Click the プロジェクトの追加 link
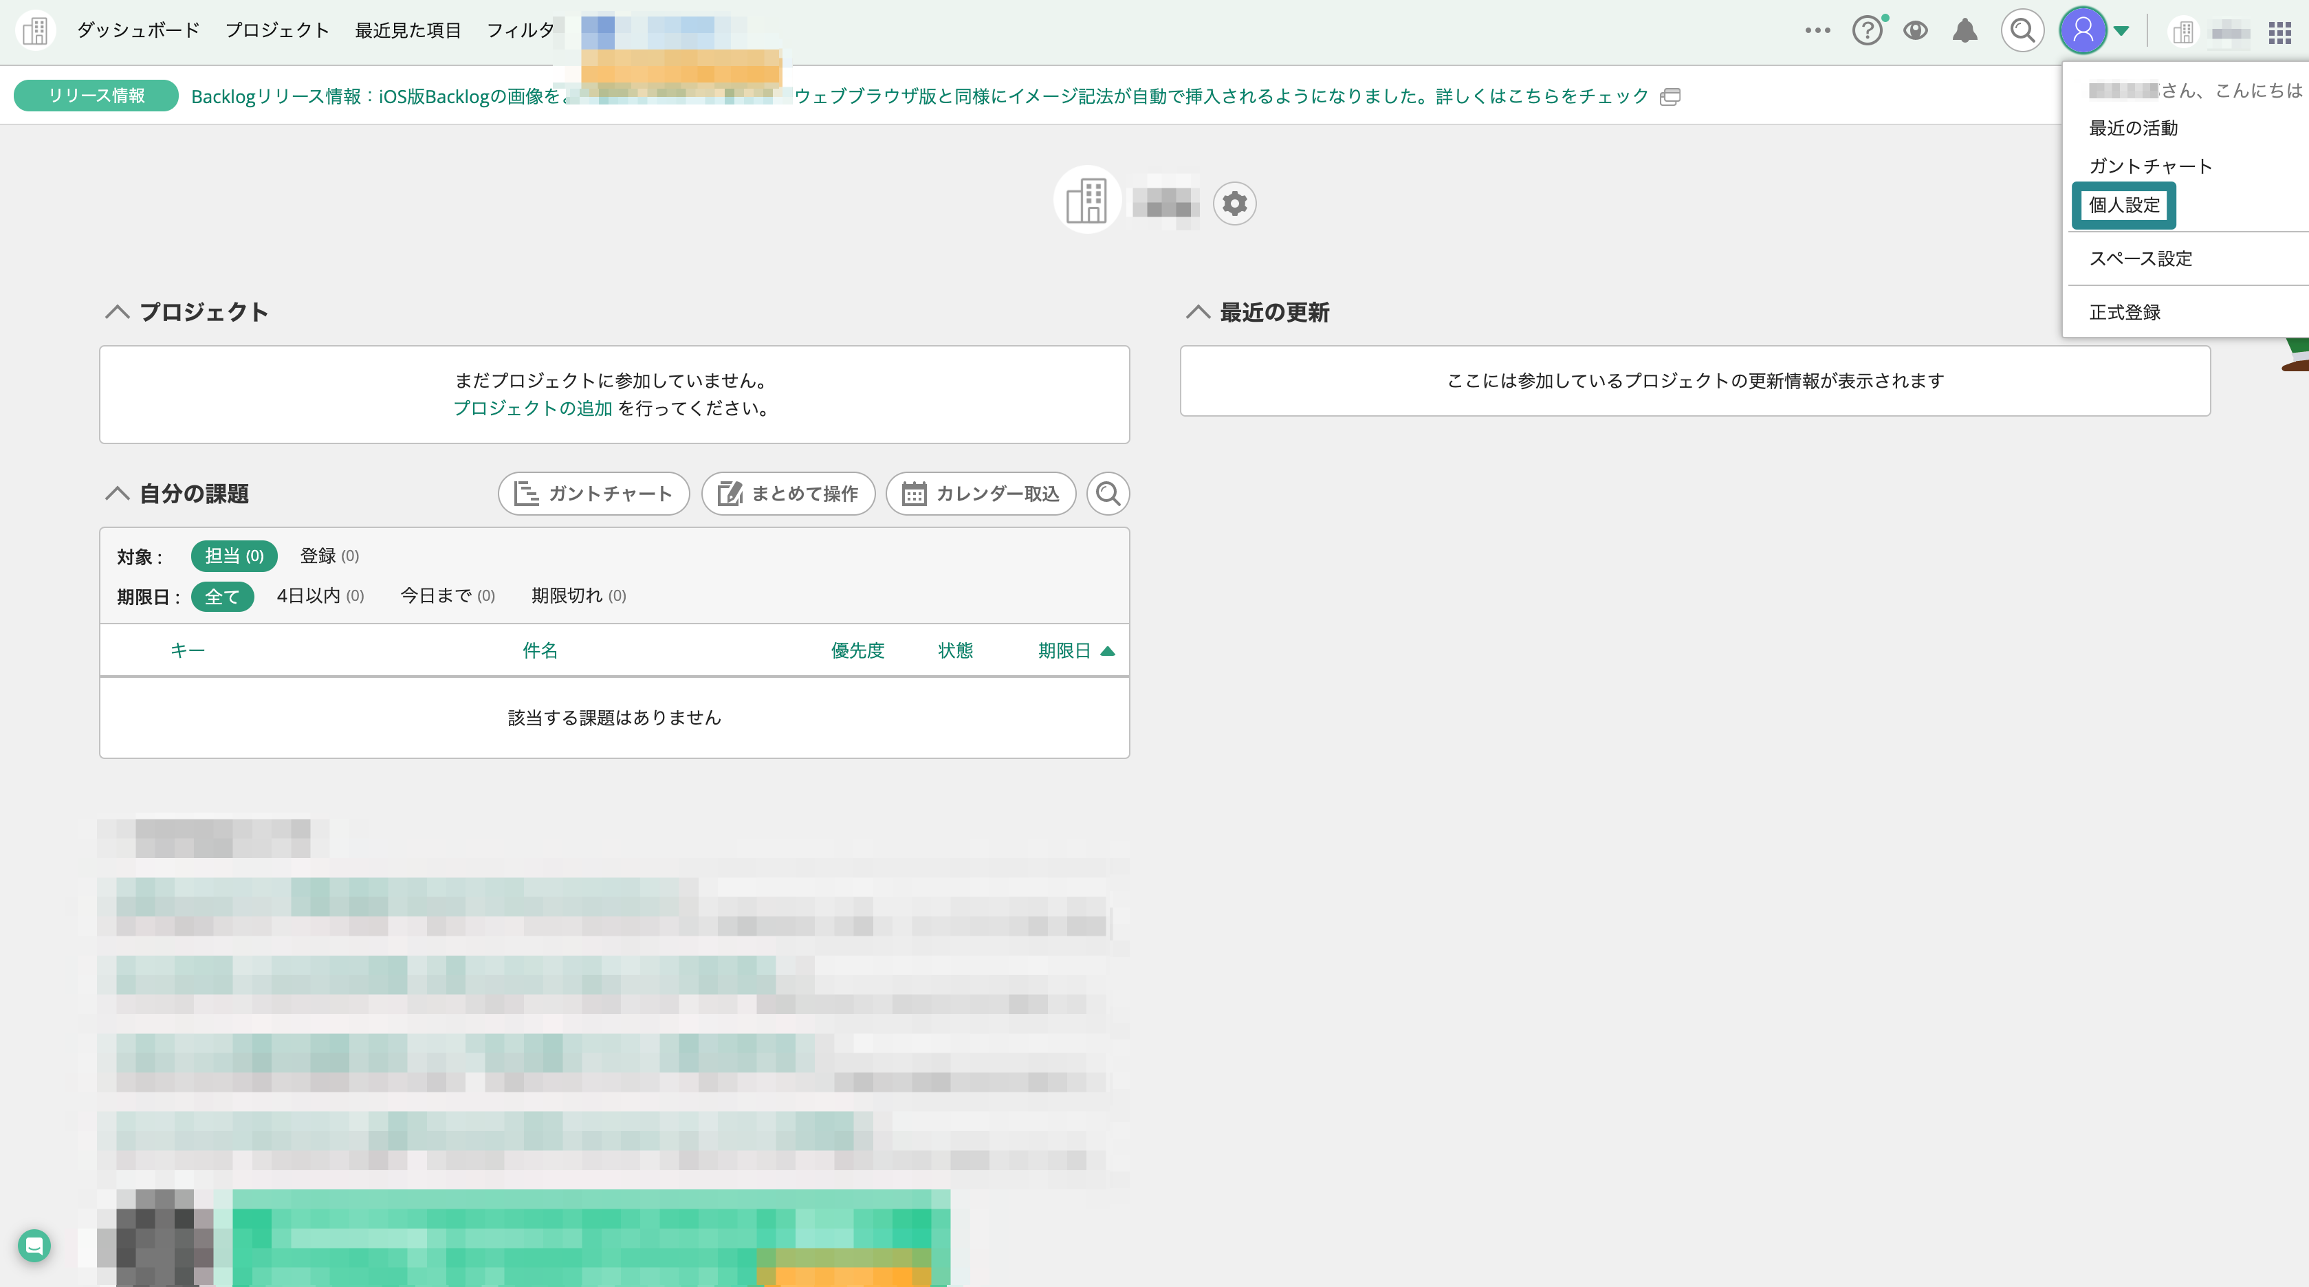 [x=532, y=408]
